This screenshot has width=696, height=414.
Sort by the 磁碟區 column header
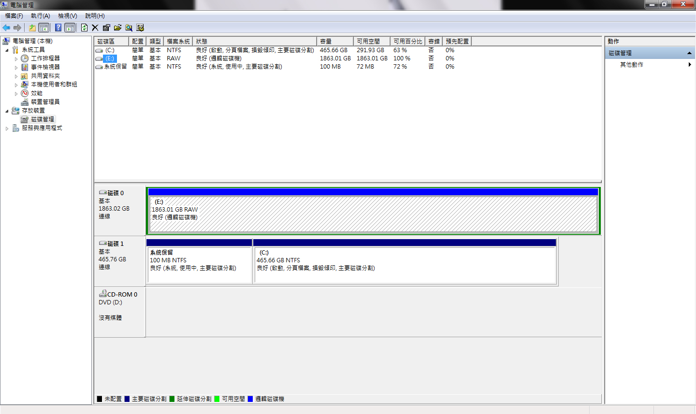tap(112, 42)
